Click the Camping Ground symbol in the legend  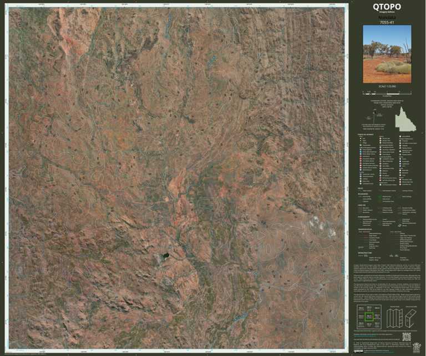point(361,184)
